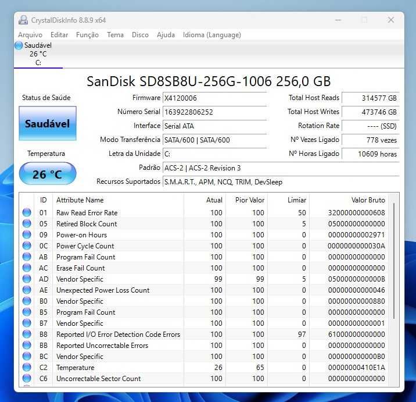Viewport: 416px width, 402px height.
Task: Click the Pior Valor column header
Action: 246,200
